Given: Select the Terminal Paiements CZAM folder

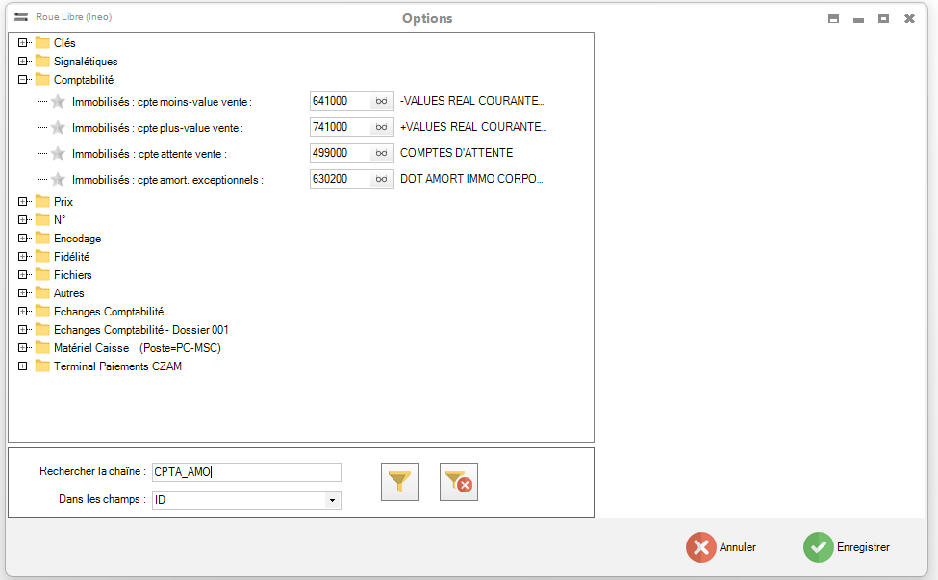Looking at the screenshot, I should point(117,366).
